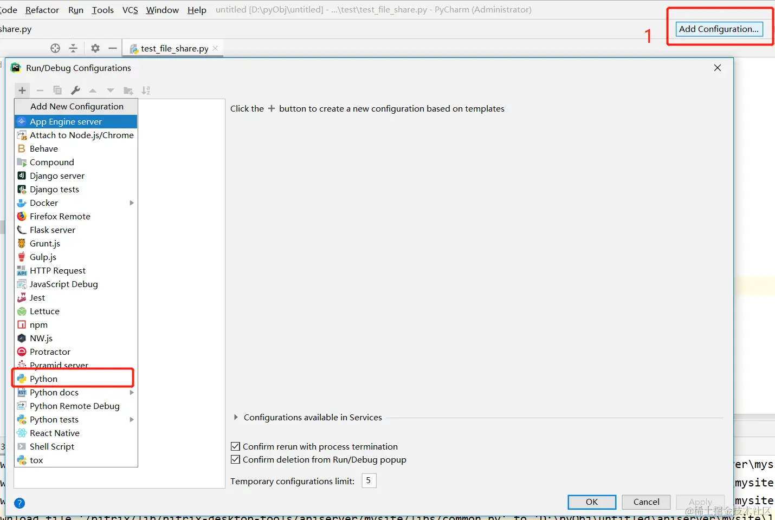Image resolution: width=775 pixels, height=520 pixels.
Task: Click the Copy Configuration icon
Action: [57, 90]
